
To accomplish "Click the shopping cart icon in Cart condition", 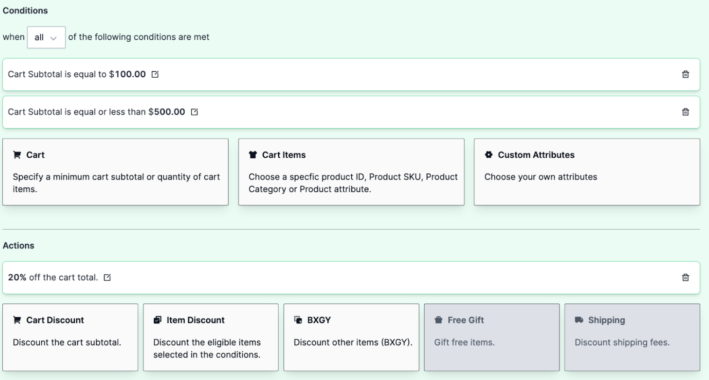I will [17, 155].
